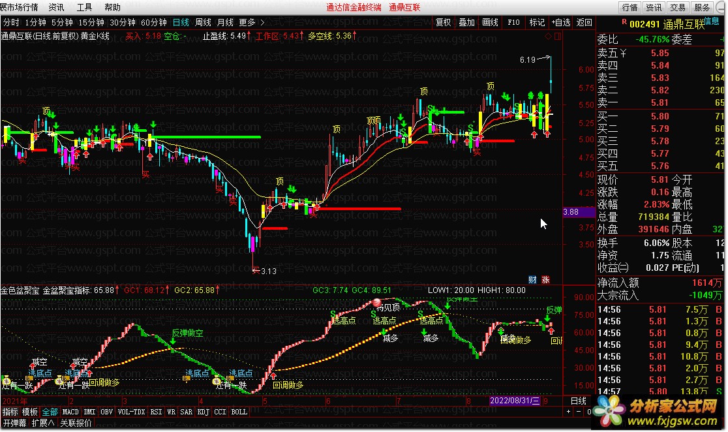The width and height of the screenshot is (728, 432).
Task: Switch to 分时 chart
Action: (11, 22)
